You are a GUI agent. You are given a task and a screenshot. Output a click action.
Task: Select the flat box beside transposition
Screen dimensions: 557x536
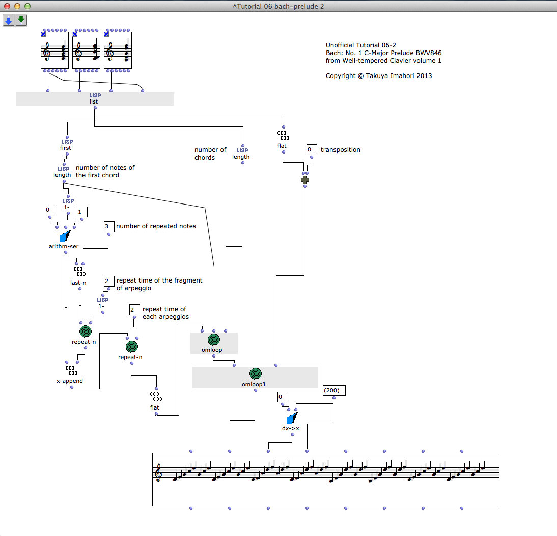283,135
